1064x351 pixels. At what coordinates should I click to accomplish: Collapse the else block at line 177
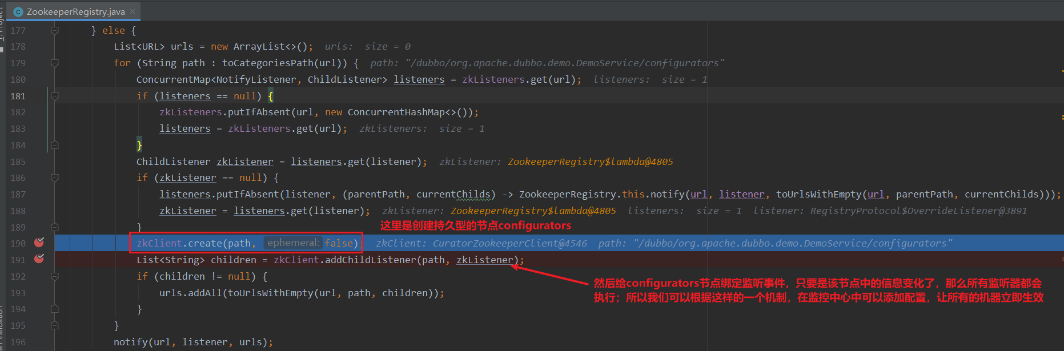point(55,30)
